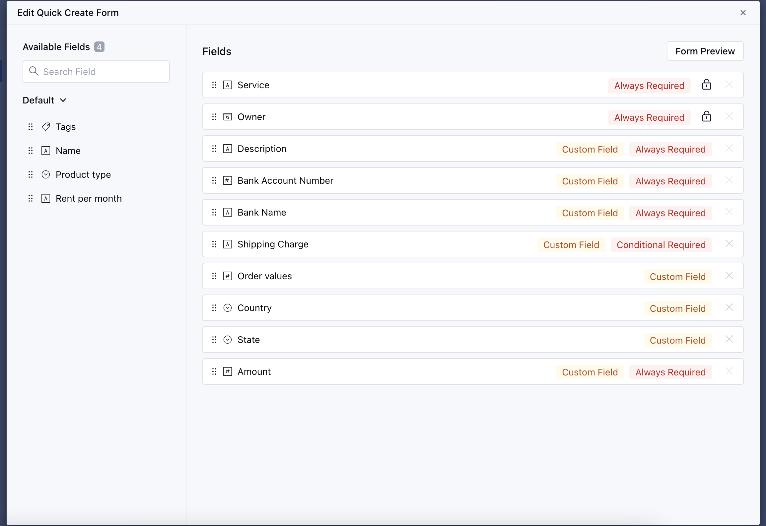Click Always Required badge on Owner
The width and height of the screenshot is (766, 526).
point(649,117)
